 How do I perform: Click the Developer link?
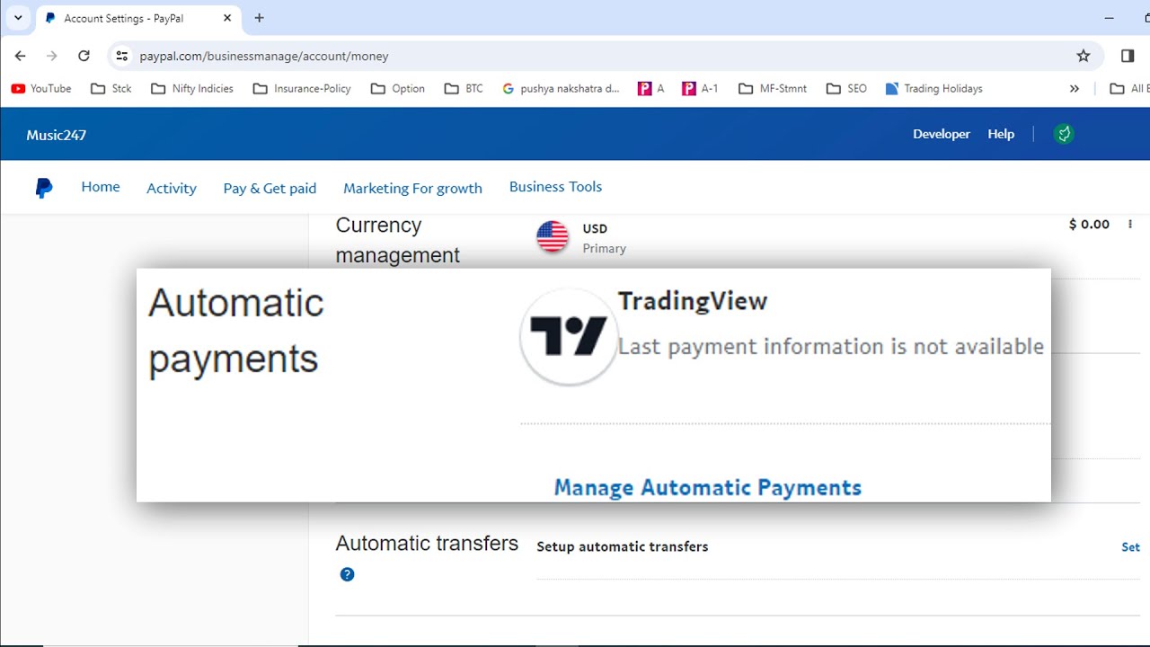942,134
